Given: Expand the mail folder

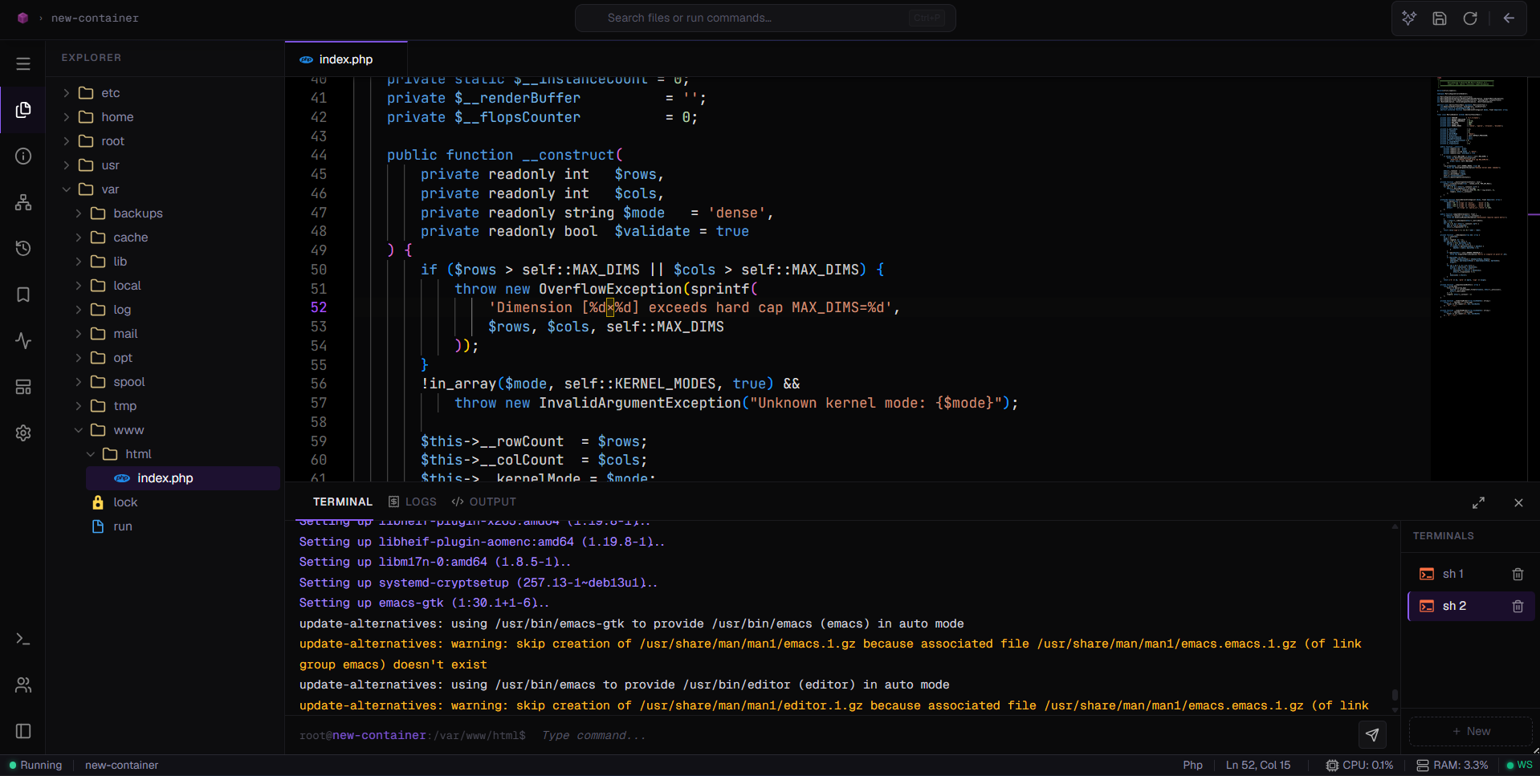Looking at the screenshot, I should [79, 334].
